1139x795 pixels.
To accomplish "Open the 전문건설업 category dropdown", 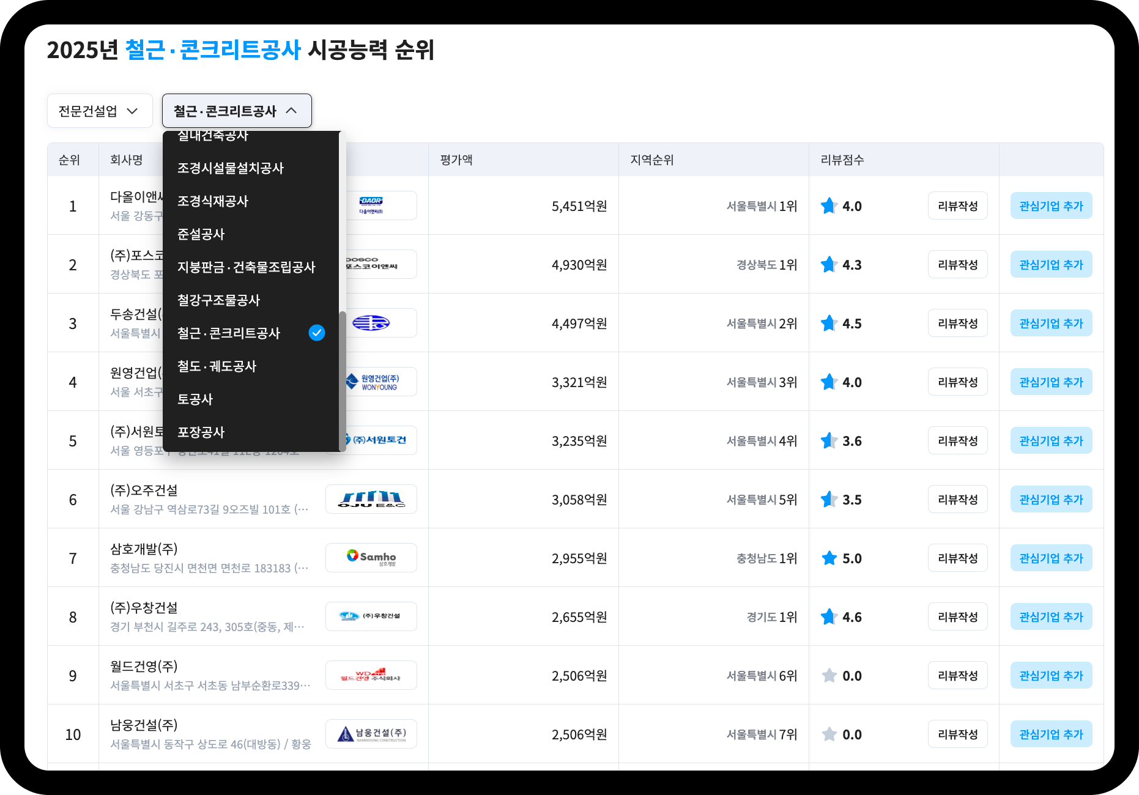I will click(100, 111).
